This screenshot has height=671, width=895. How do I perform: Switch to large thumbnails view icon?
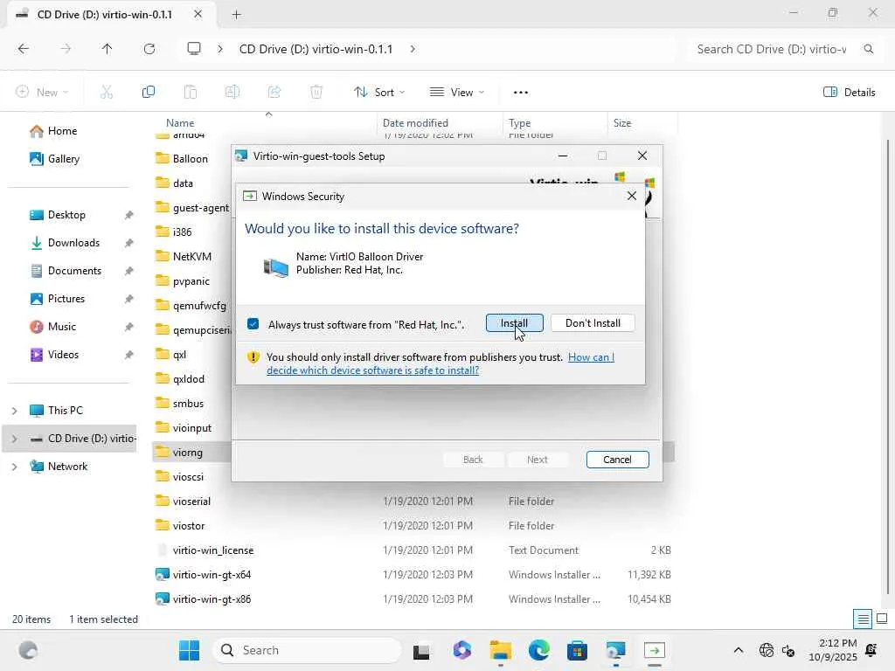881,619
